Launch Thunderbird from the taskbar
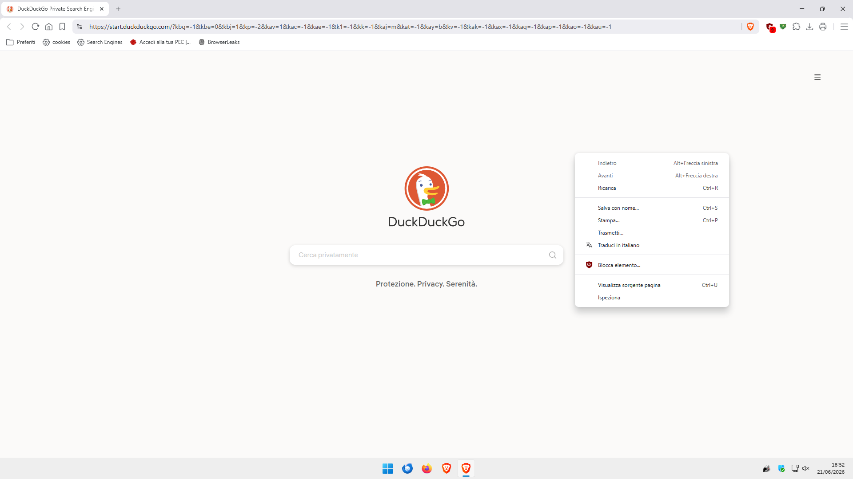Viewport: 853px width, 479px height. pyautogui.click(x=407, y=468)
